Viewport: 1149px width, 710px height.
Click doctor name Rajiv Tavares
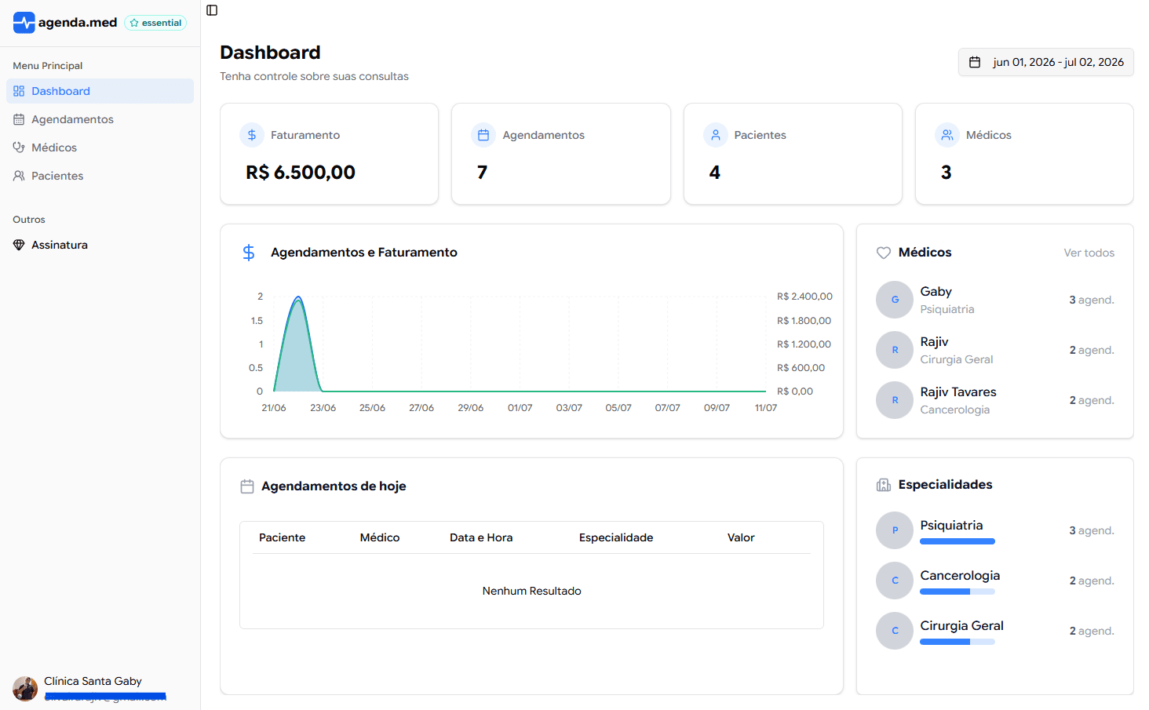tap(958, 391)
